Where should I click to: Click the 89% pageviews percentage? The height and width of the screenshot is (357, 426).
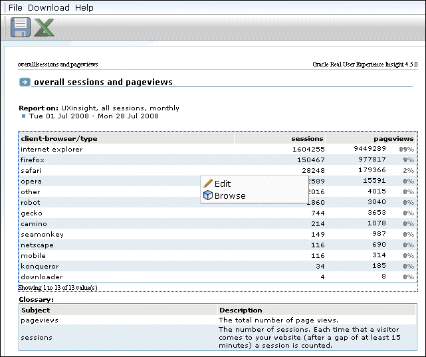[407, 149]
